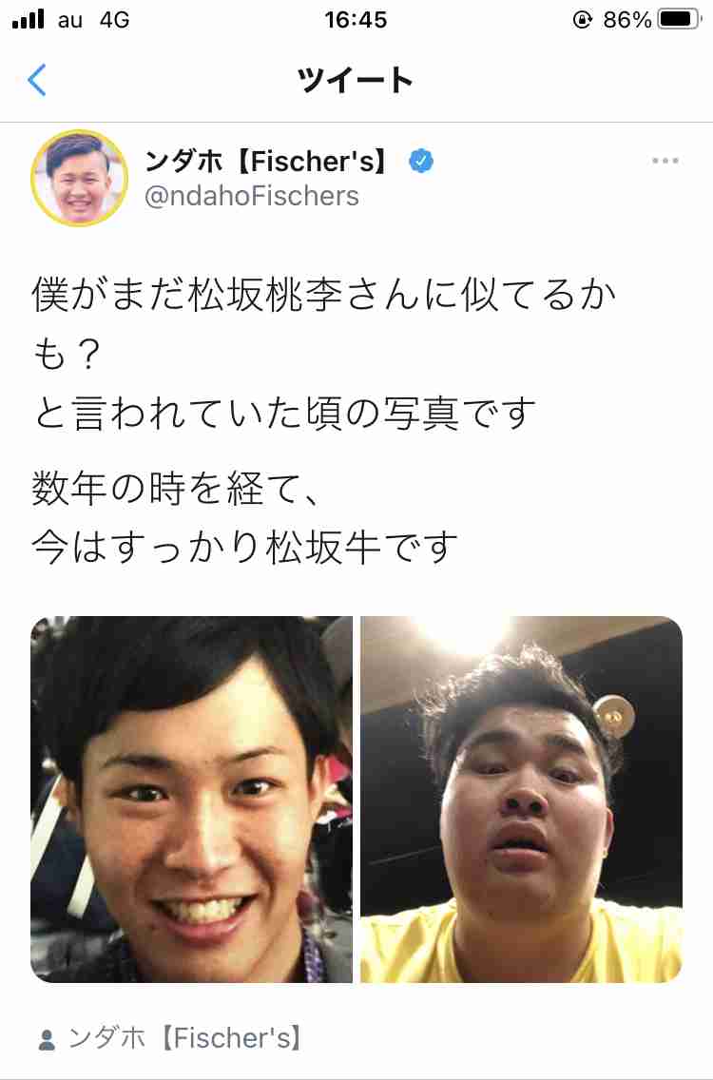Tap the cellular signal bars icon
Screen dimensions: 713x1080
pos(29,19)
